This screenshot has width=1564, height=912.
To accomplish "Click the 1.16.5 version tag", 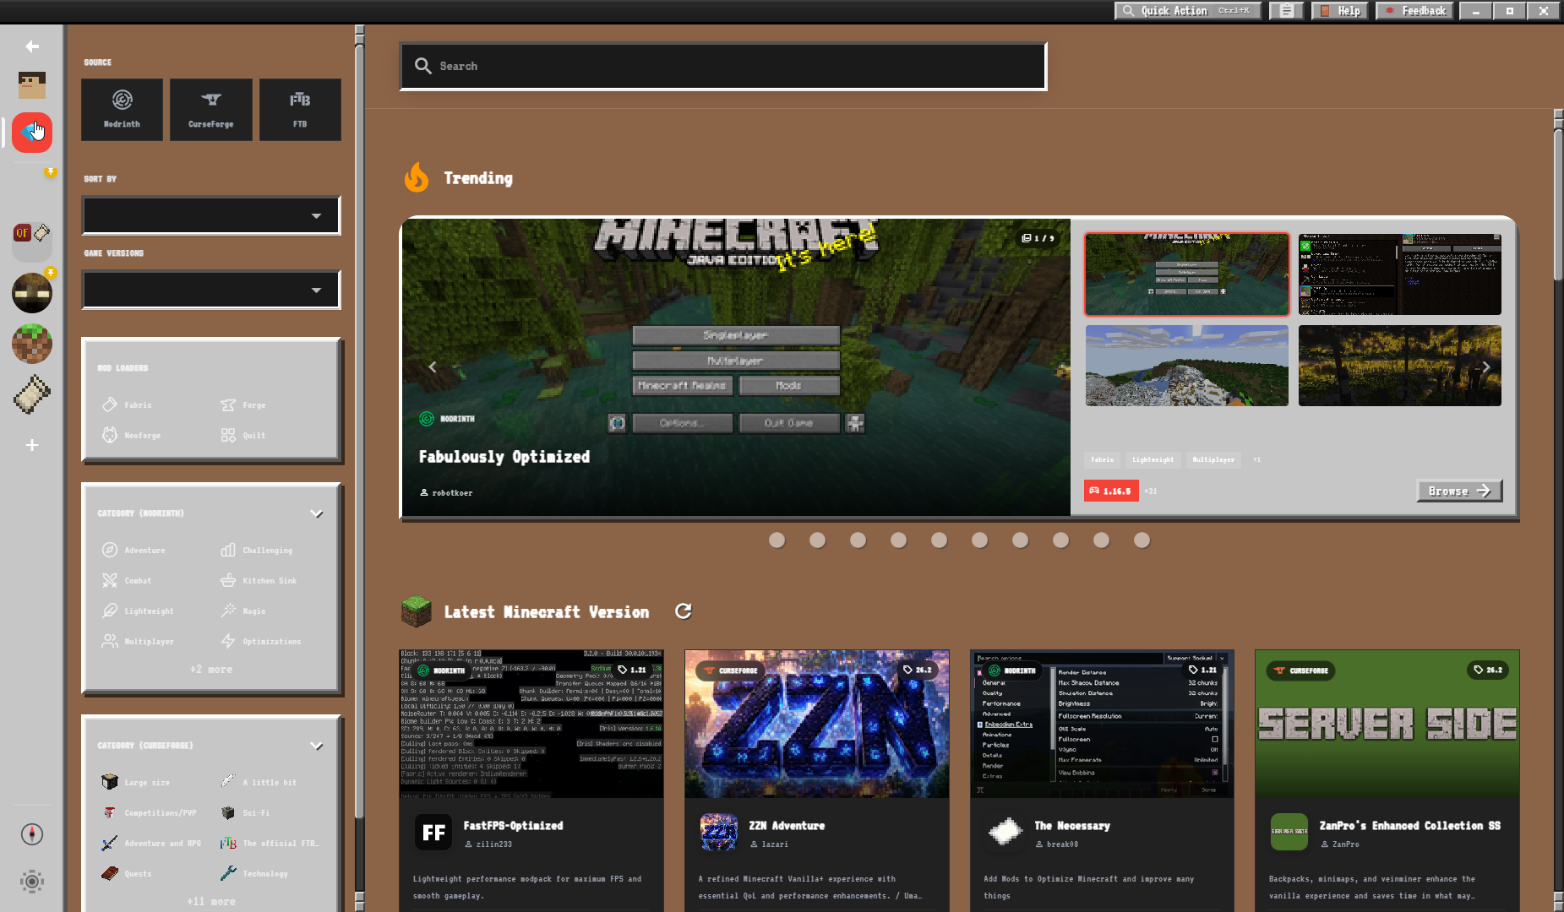I will coord(1111,491).
